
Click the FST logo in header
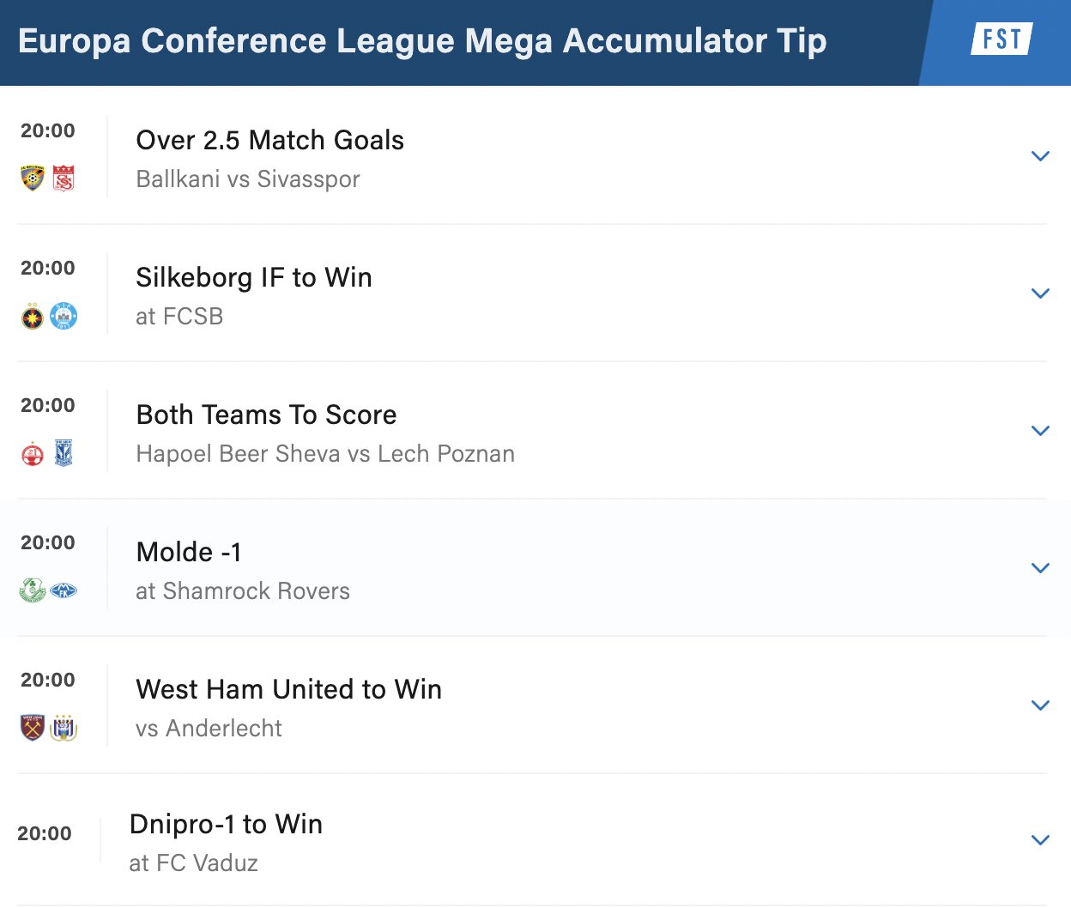tap(1001, 39)
